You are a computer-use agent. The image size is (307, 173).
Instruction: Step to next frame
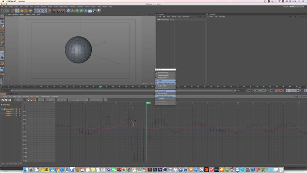click(263, 91)
